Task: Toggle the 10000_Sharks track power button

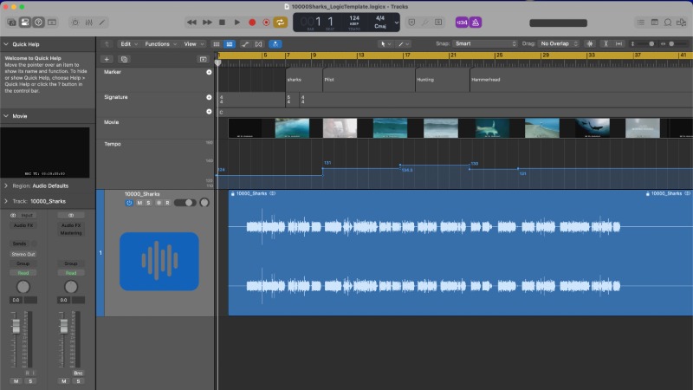Action: click(x=129, y=203)
